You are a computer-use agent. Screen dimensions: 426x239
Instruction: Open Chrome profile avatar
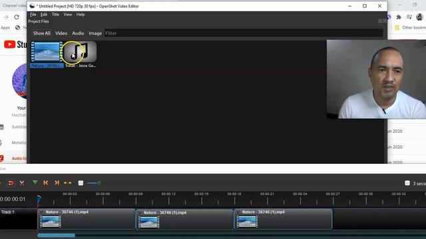pyautogui.click(x=419, y=17)
